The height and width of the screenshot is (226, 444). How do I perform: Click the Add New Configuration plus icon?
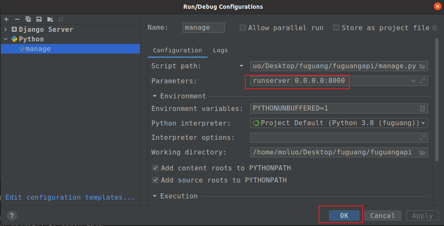point(6,19)
